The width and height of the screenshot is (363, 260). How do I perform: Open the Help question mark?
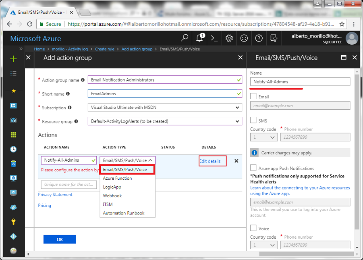point(259,38)
